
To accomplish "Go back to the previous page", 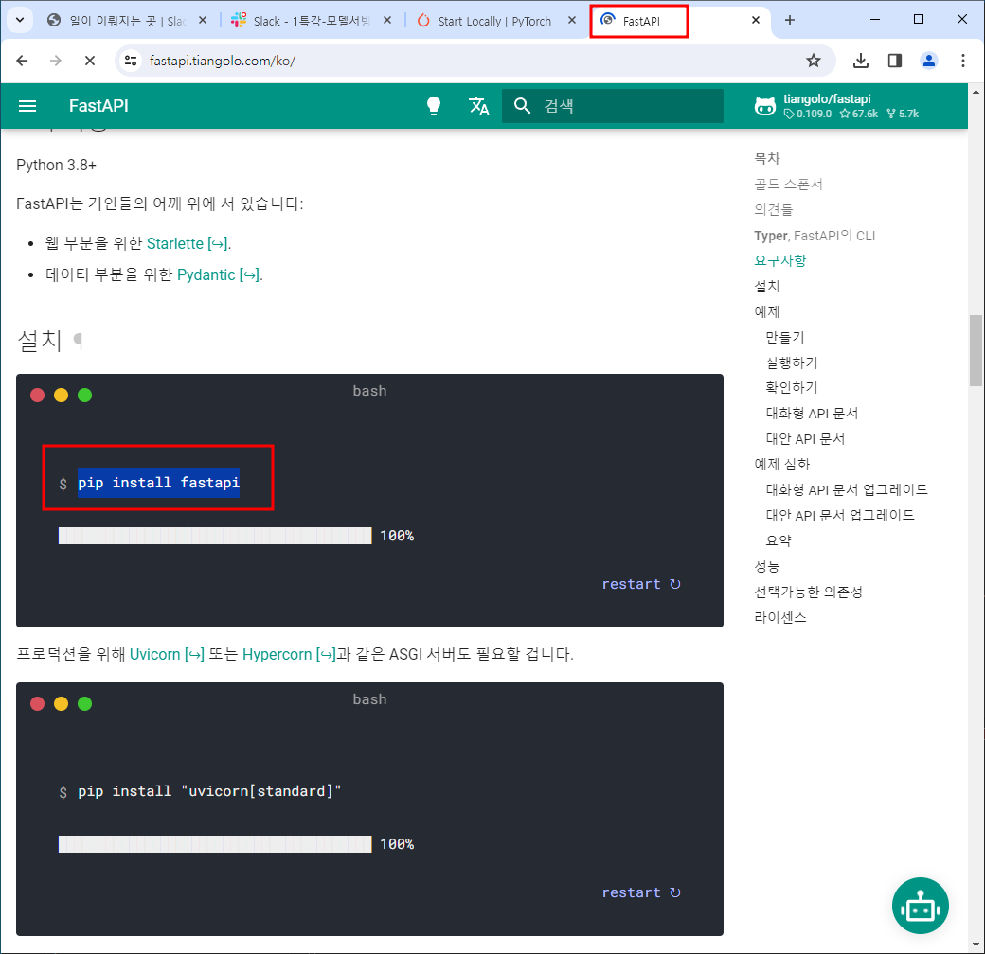I will 22,61.
